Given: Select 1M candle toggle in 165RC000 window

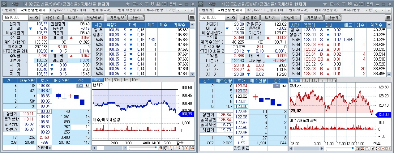Looking at the screenshot, I should (x=86, y=86).
